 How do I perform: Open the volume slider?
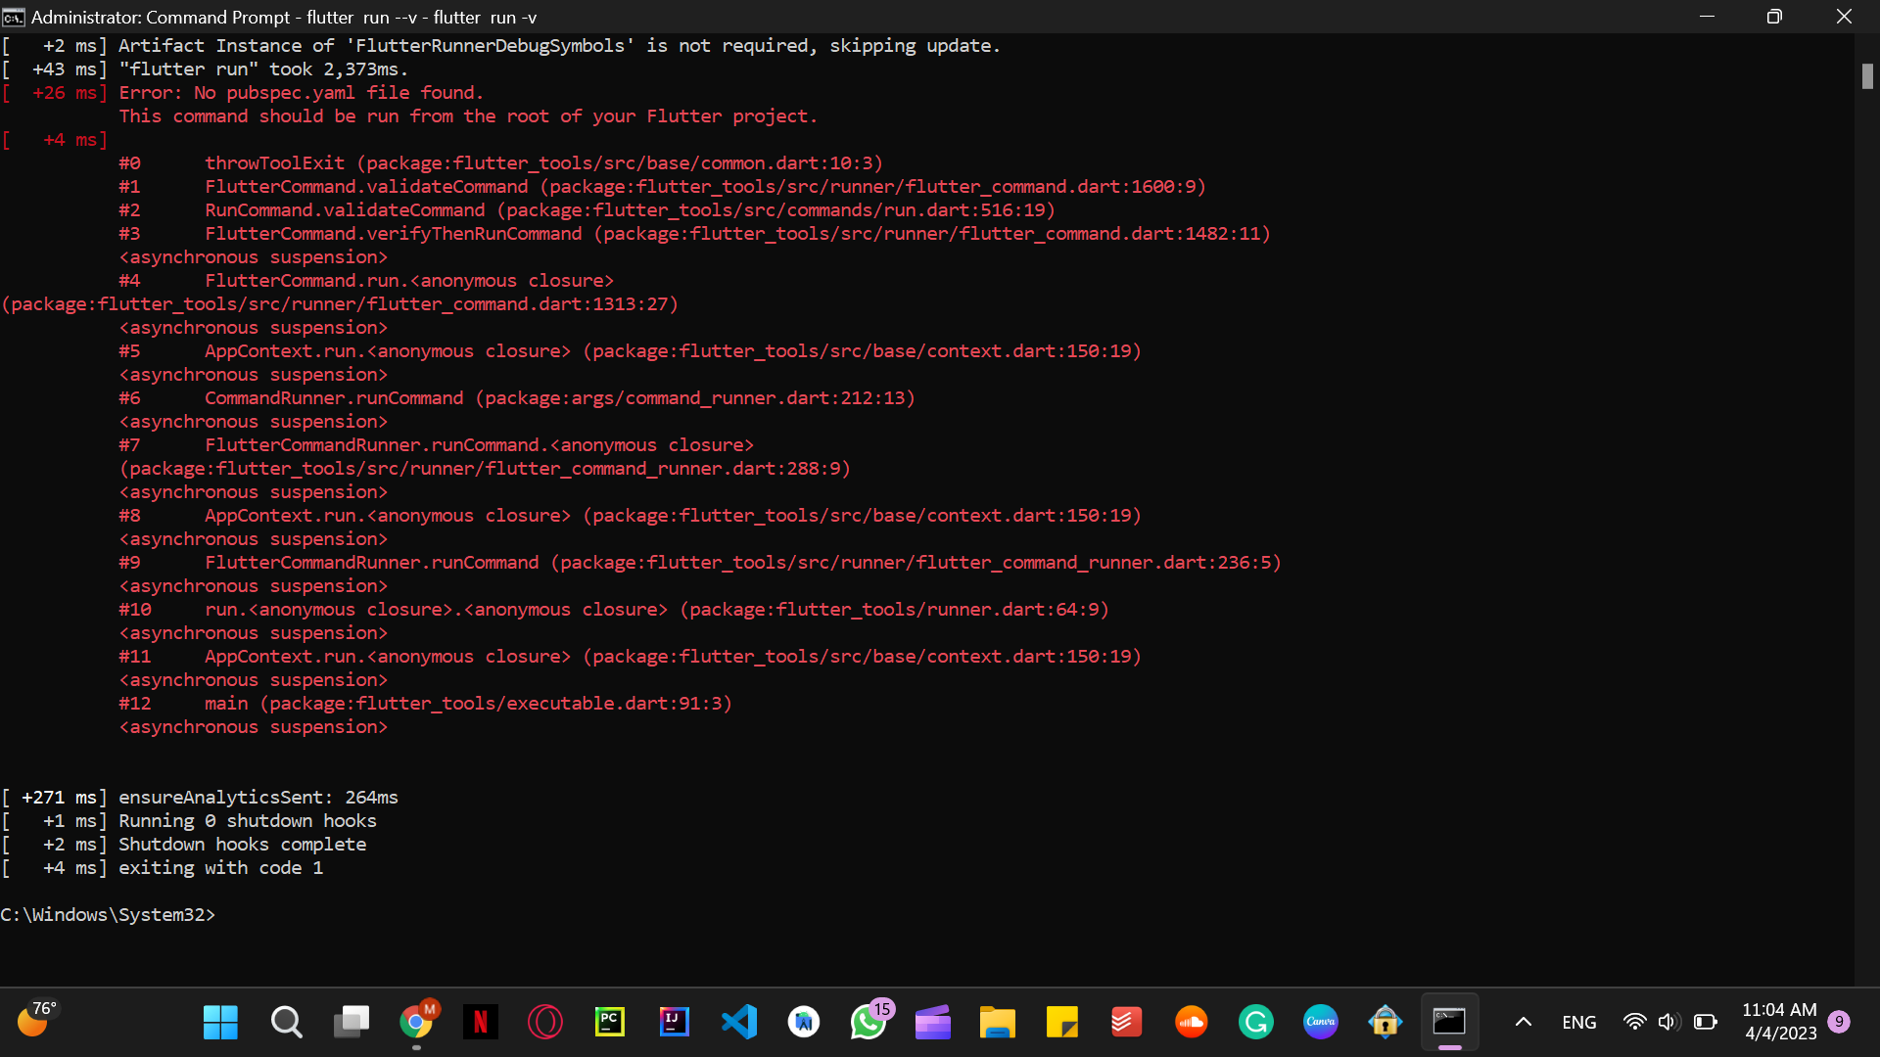[1669, 1021]
